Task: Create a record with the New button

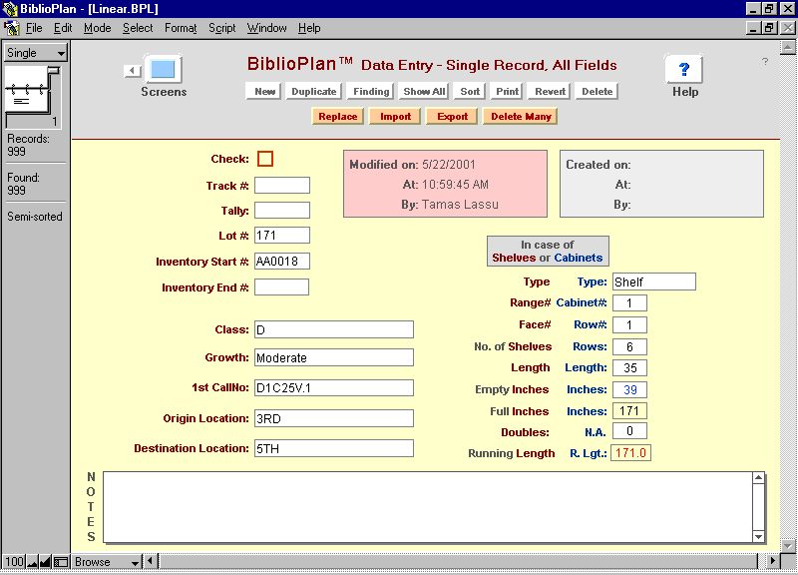Action: click(x=264, y=91)
